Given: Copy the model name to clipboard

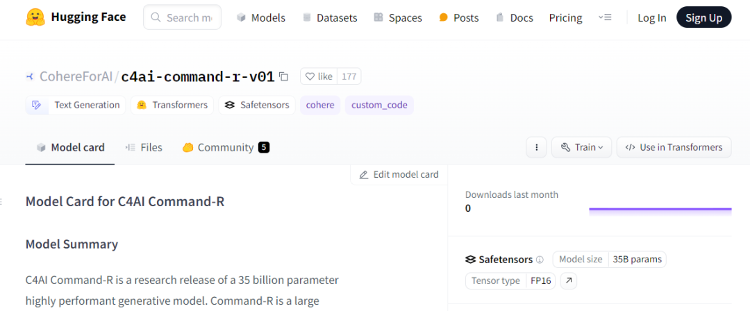Looking at the screenshot, I should point(283,76).
